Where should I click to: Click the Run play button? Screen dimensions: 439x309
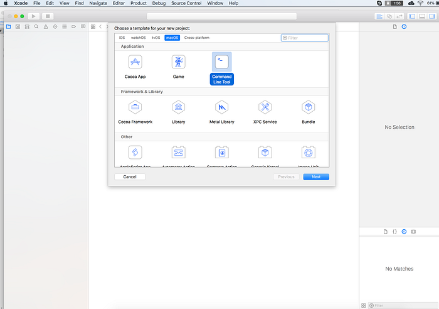34,16
